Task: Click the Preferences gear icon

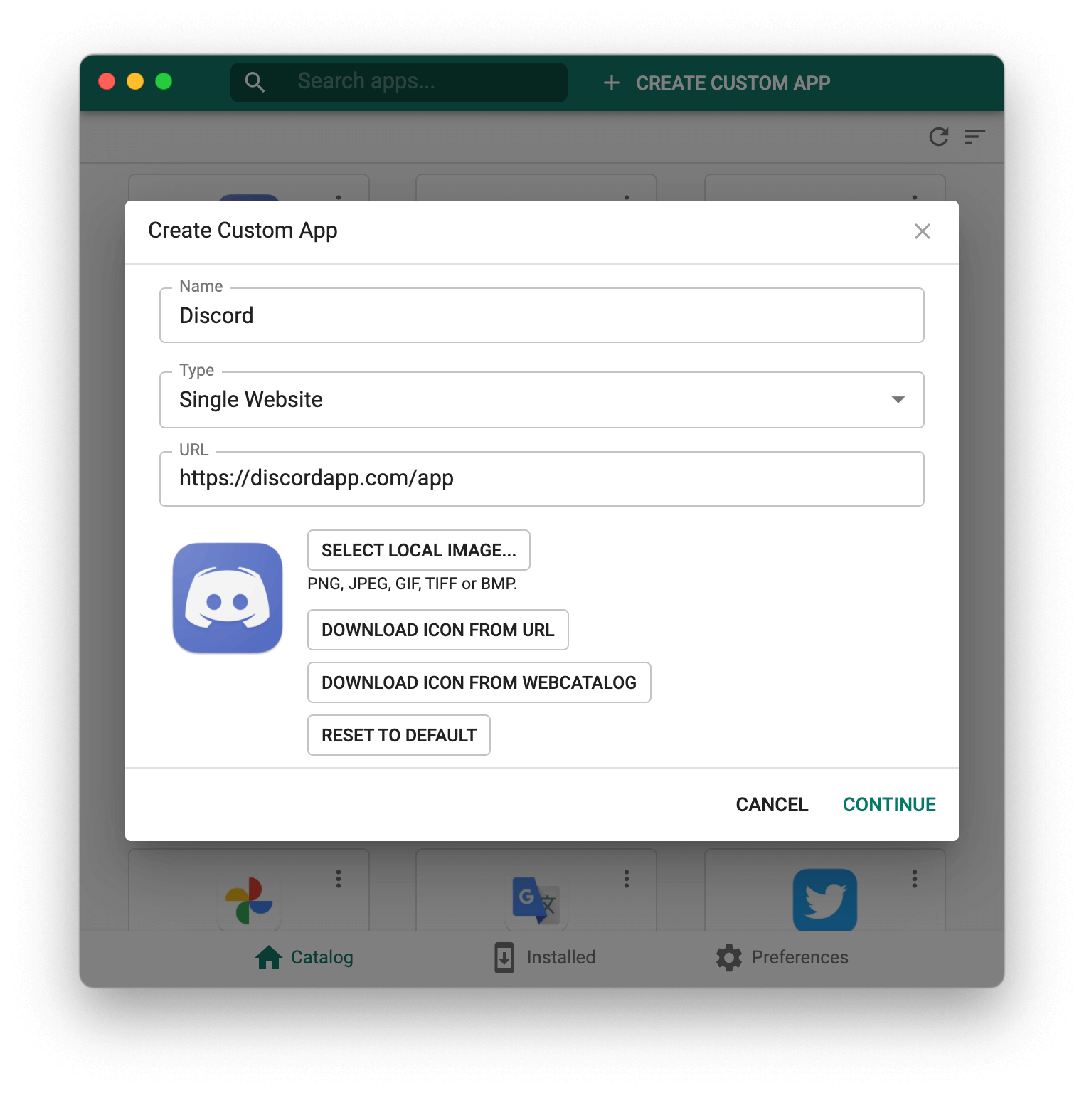Action: pyautogui.click(x=729, y=958)
